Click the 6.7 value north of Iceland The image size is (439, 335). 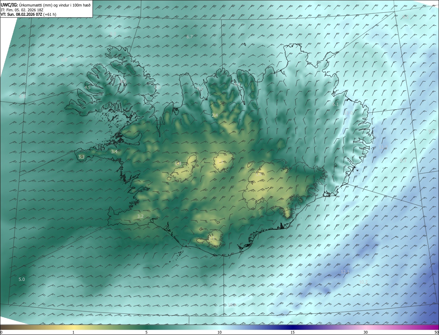coord(189,37)
